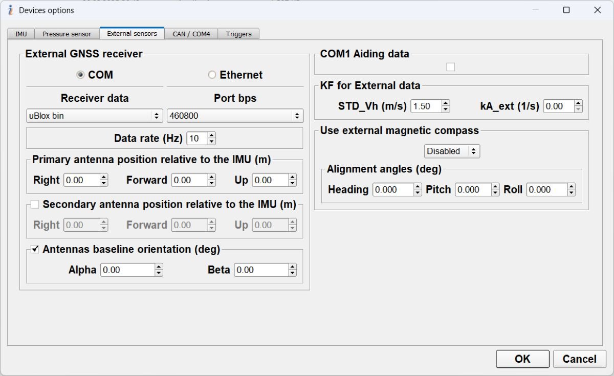Uncheck Antennas baseline orientation
The width and height of the screenshot is (614, 376).
tap(34, 249)
